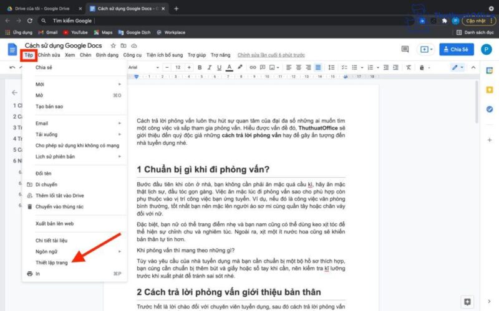499x311 pixels.
Task: Open the Tệp menu
Action: coord(29,55)
